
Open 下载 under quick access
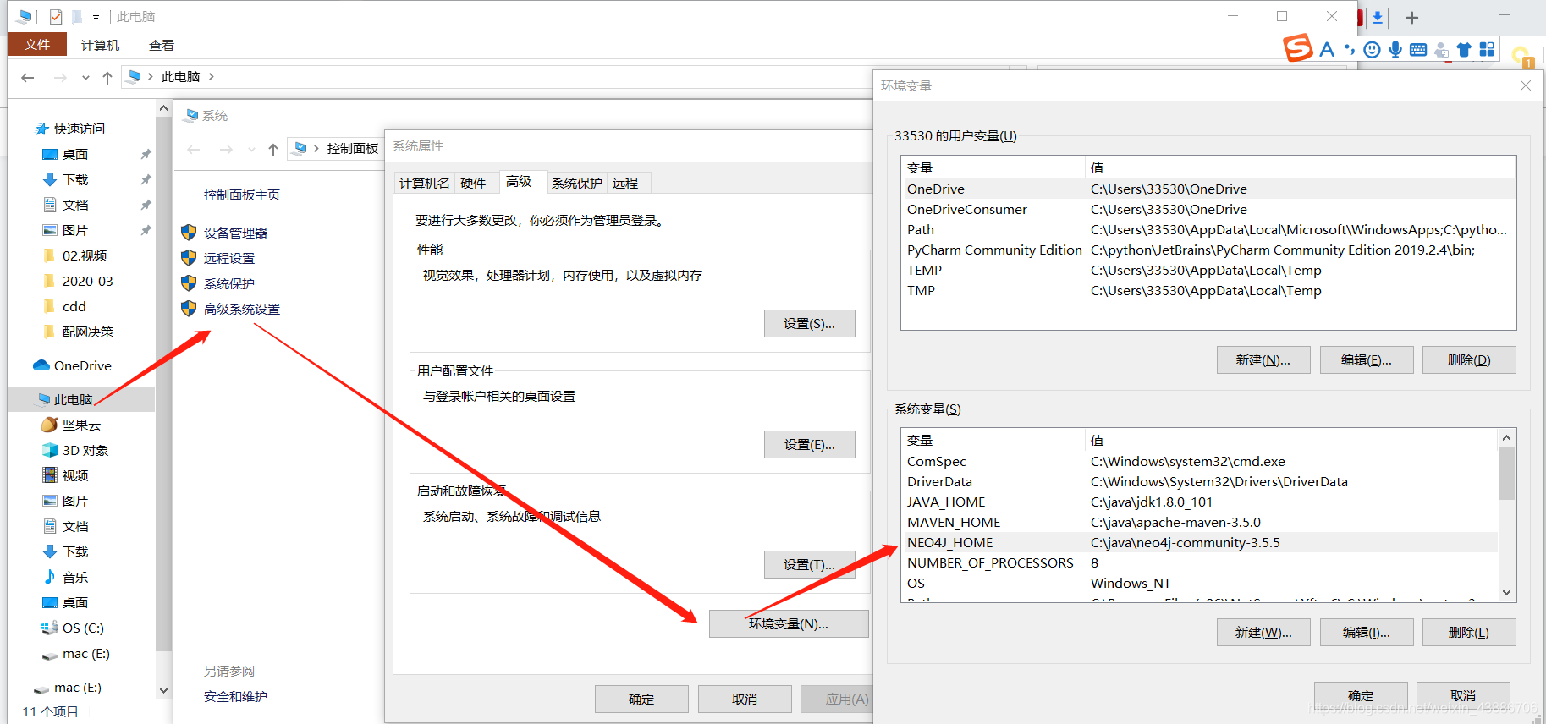point(75,179)
